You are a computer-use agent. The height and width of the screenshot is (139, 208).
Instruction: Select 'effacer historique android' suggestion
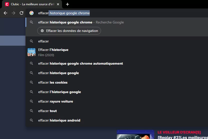tap(117, 120)
